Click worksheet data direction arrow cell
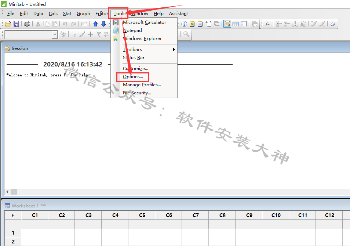The width and height of the screenshot is (350, 246). [x=13, y=215]
